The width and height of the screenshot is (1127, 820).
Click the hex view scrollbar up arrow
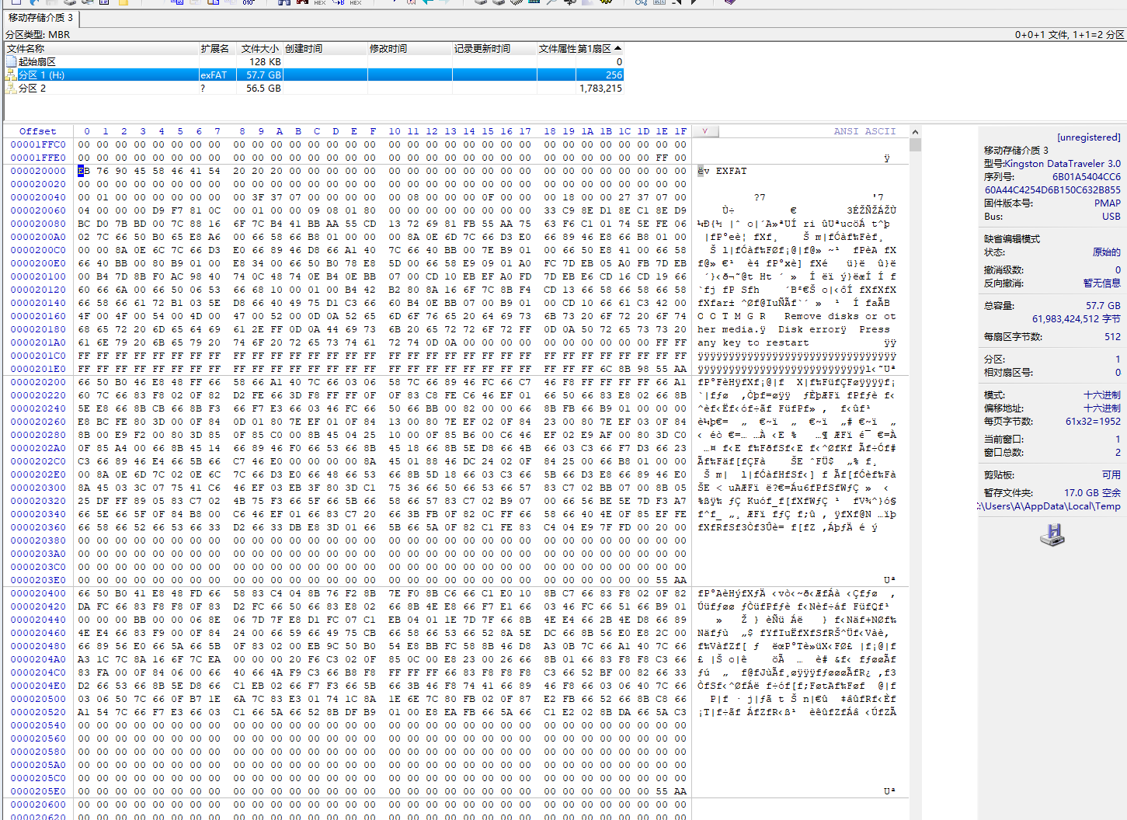tap(915, 131)
